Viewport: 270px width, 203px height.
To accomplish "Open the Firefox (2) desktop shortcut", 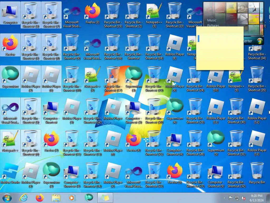I will (x=51, y=141).
